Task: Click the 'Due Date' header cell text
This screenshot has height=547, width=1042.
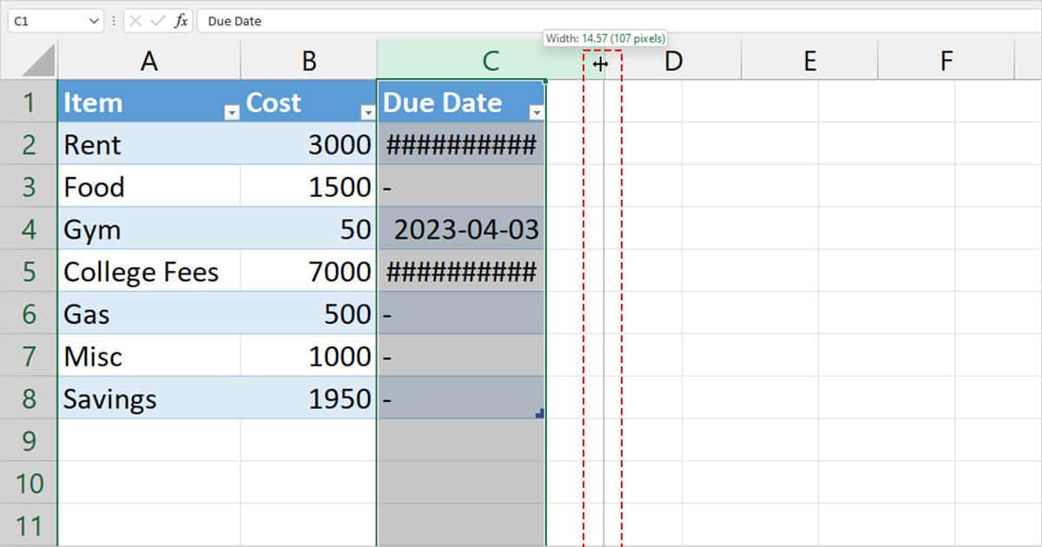Action: [442, 102]
